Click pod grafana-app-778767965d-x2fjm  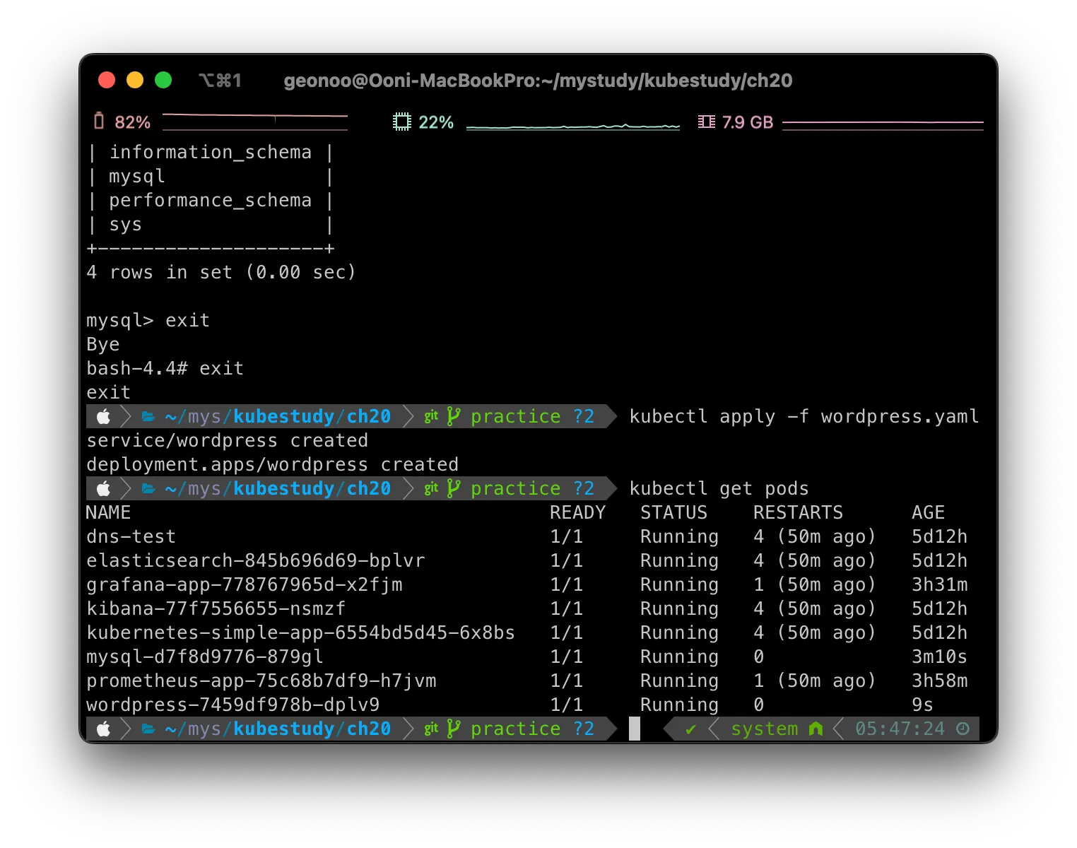click(x=245, y=585)
